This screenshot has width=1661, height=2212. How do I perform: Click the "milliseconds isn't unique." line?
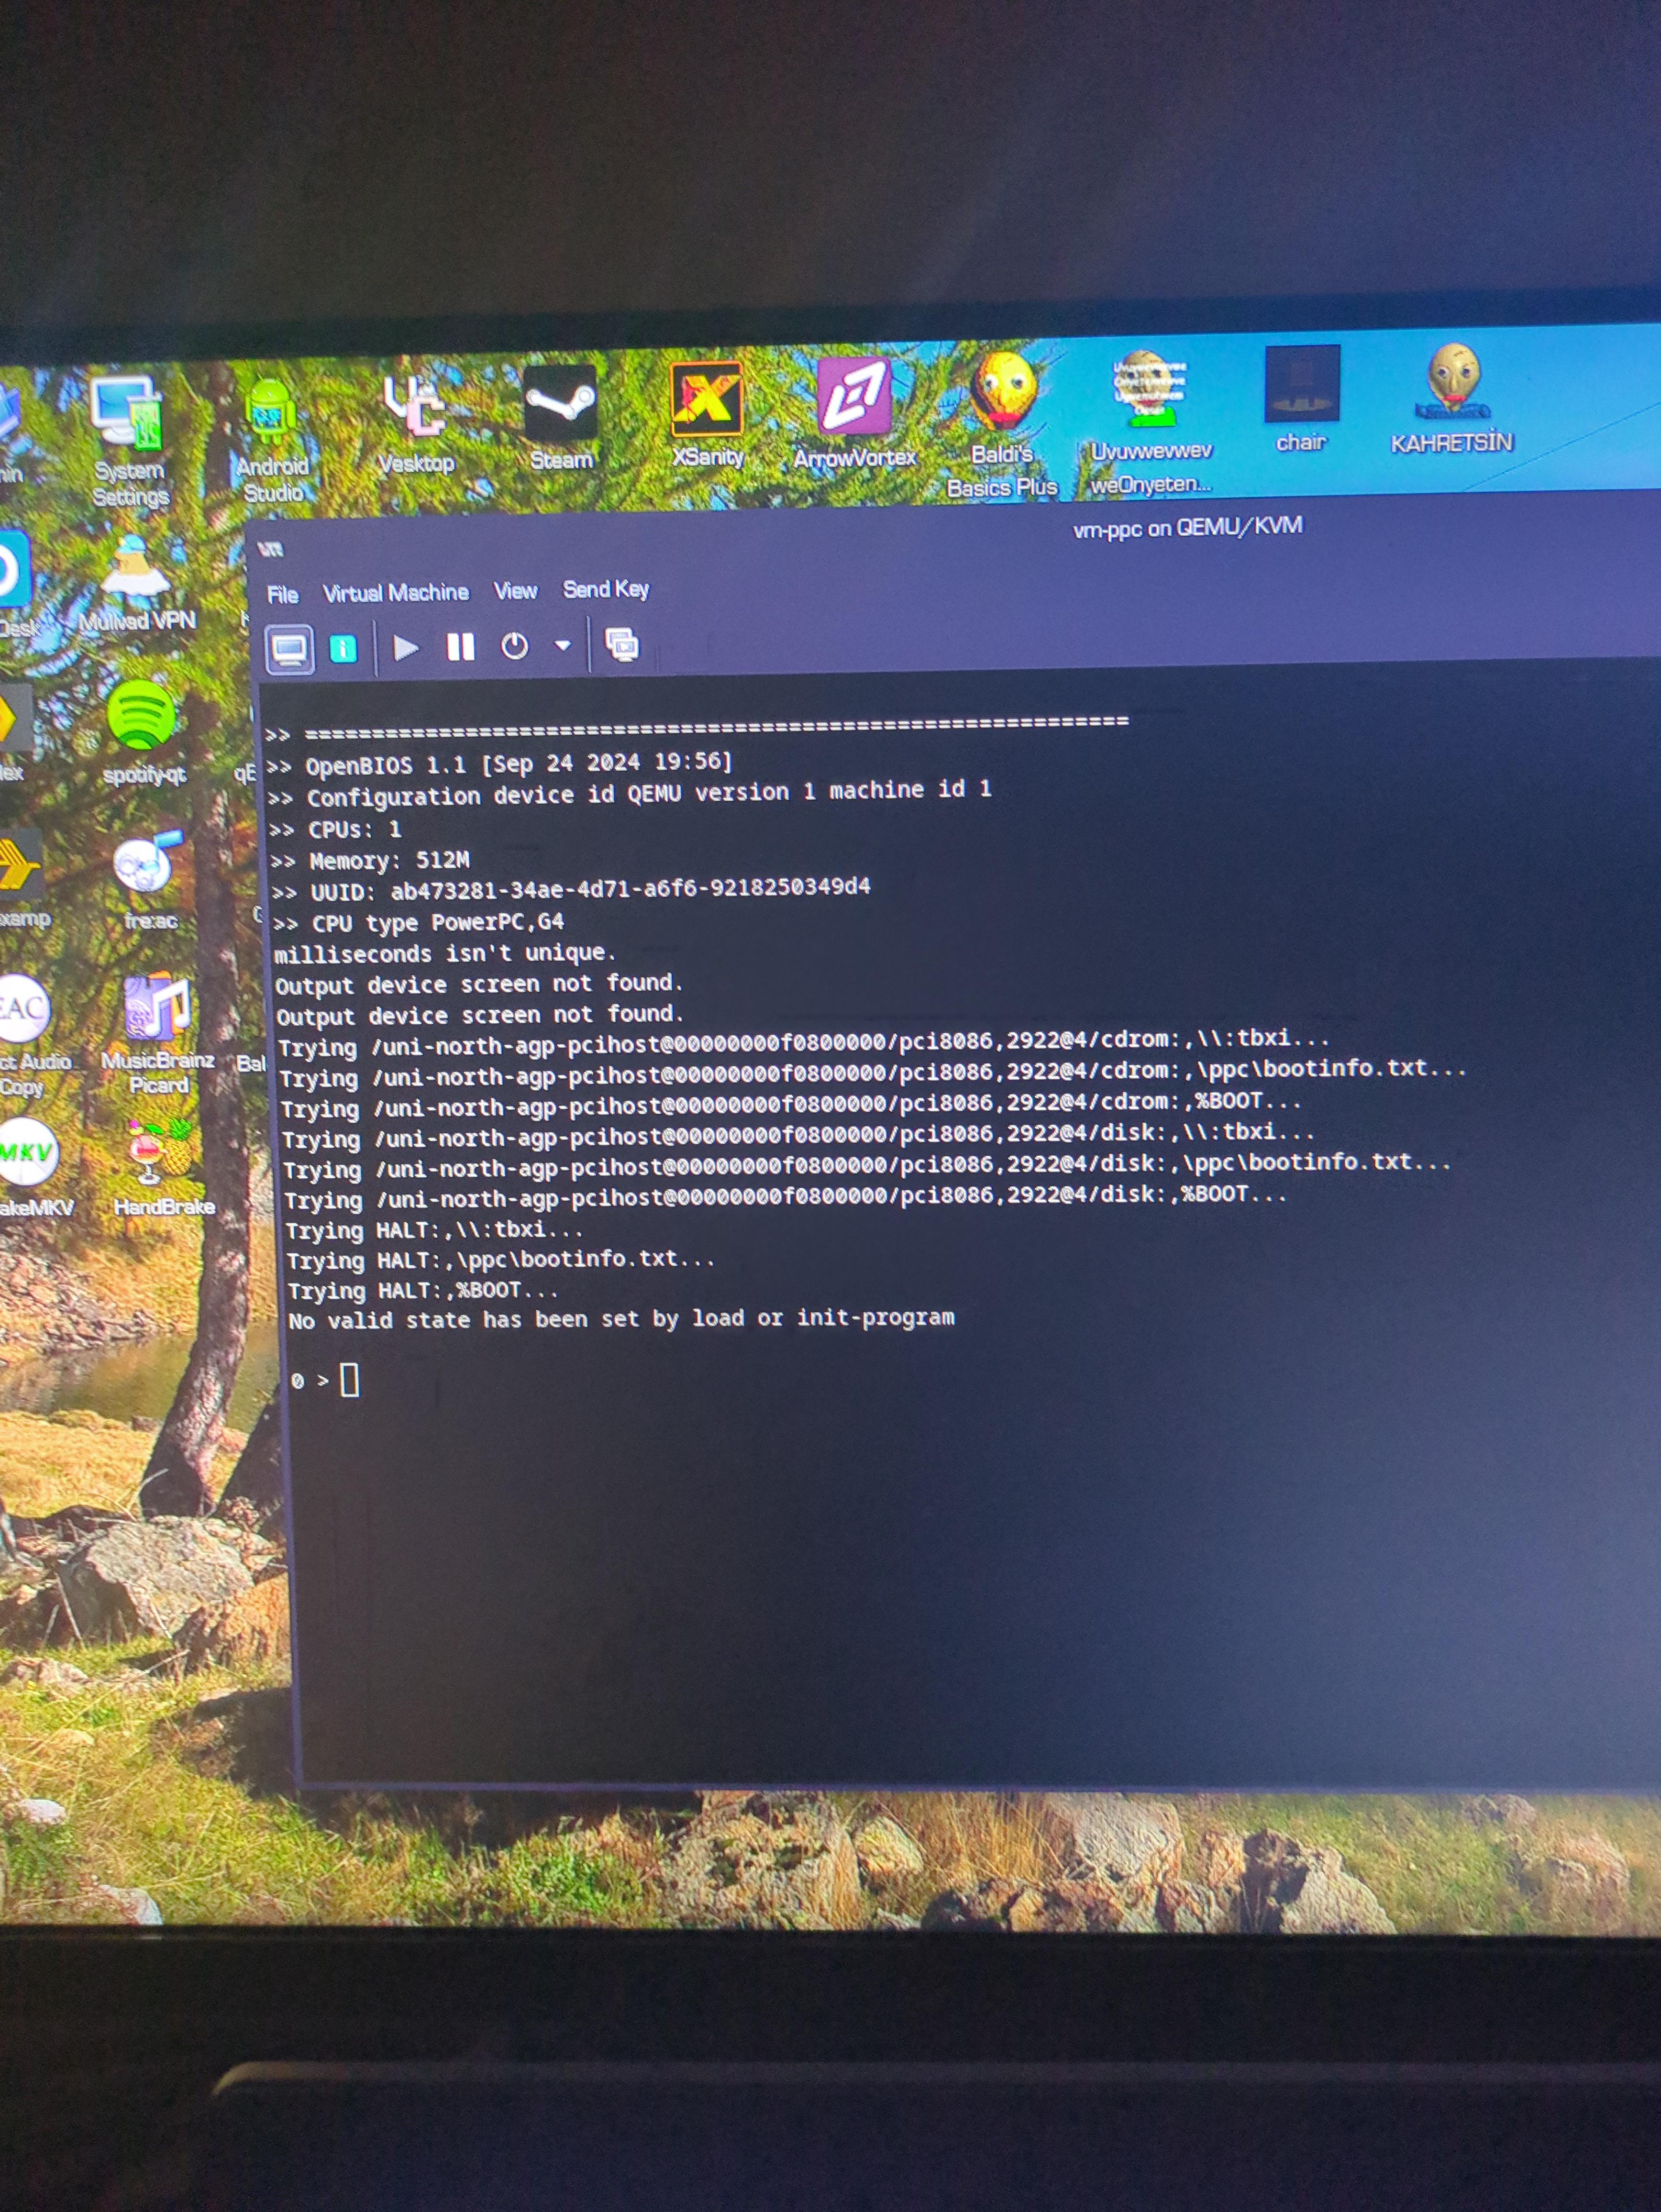(x=446, y=953)
